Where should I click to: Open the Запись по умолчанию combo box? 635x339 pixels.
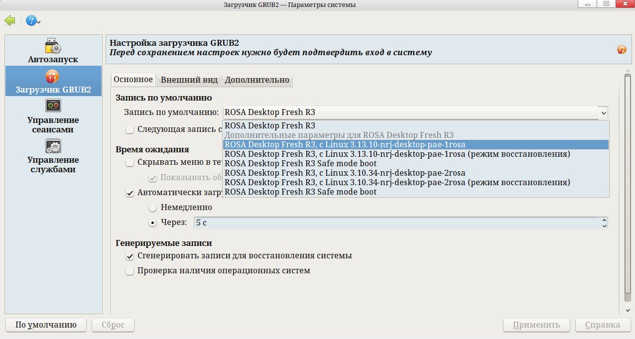click(415, 112)
